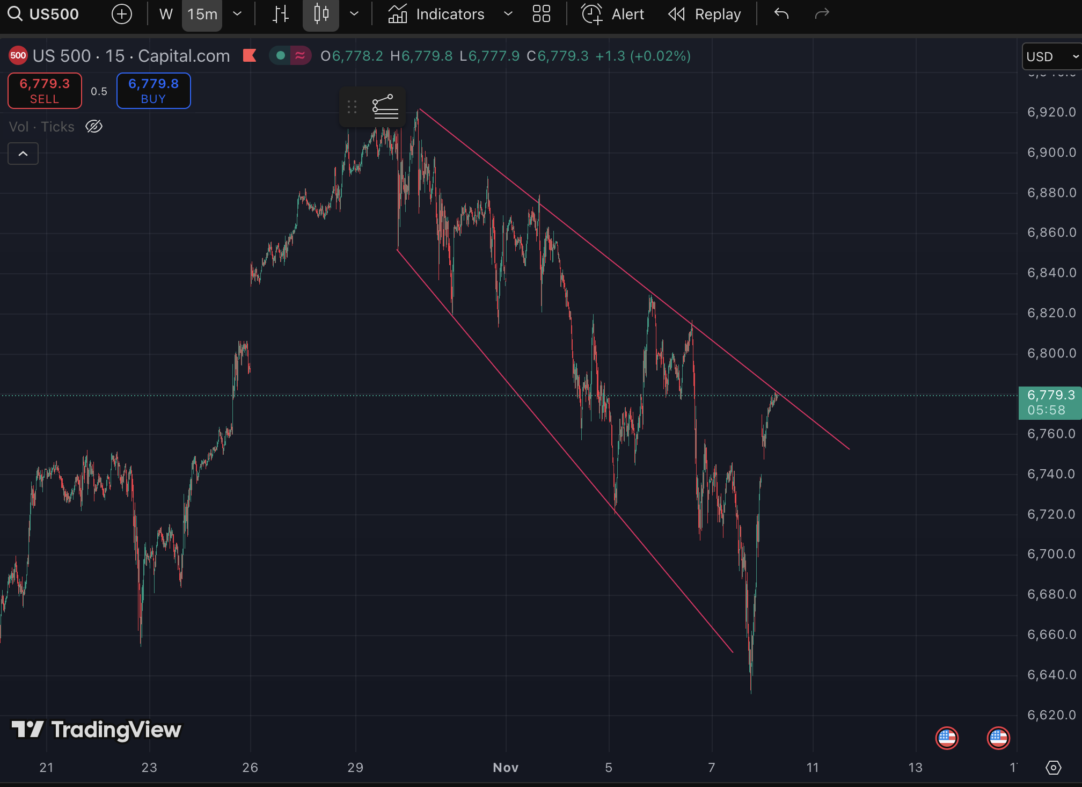1082x787 pixels.
Task: Select the candlestick chart style
Action: 321,14
